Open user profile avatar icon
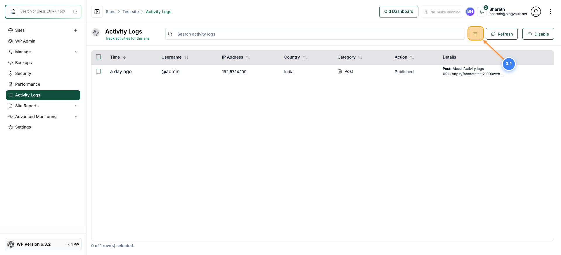This screenshot has height=255, width=561. click(x=536, y=12)
